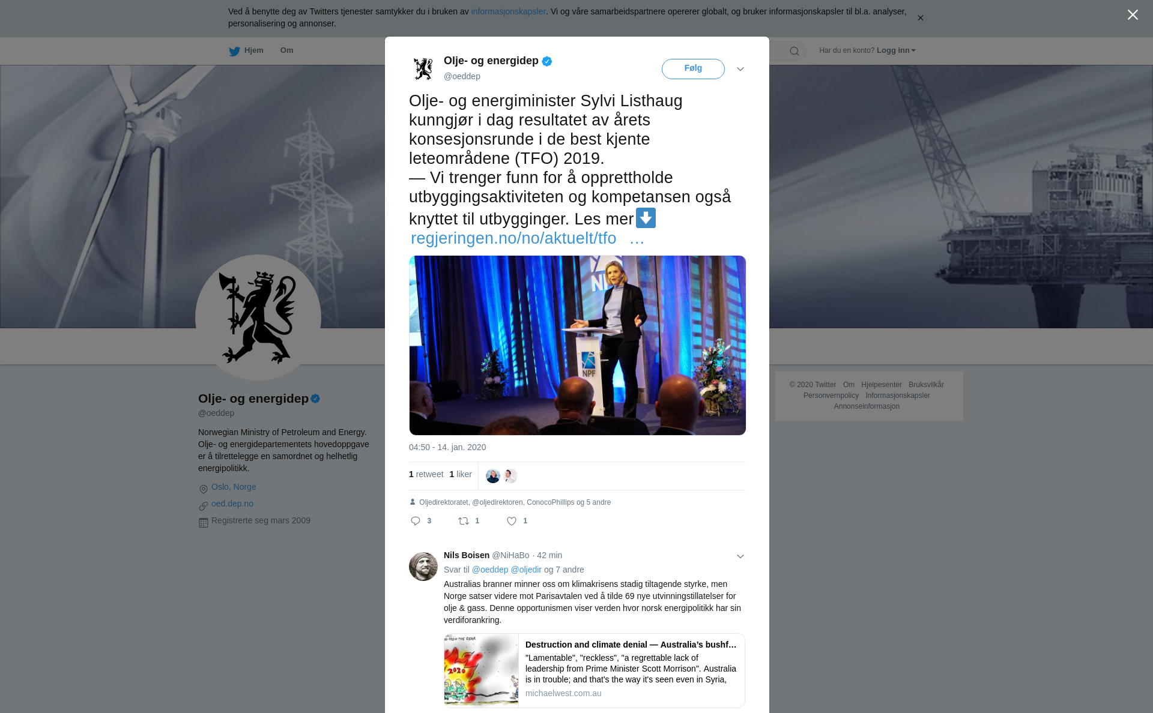
Task: Close the tweet overlay with X
Action: coord(1133,15)
